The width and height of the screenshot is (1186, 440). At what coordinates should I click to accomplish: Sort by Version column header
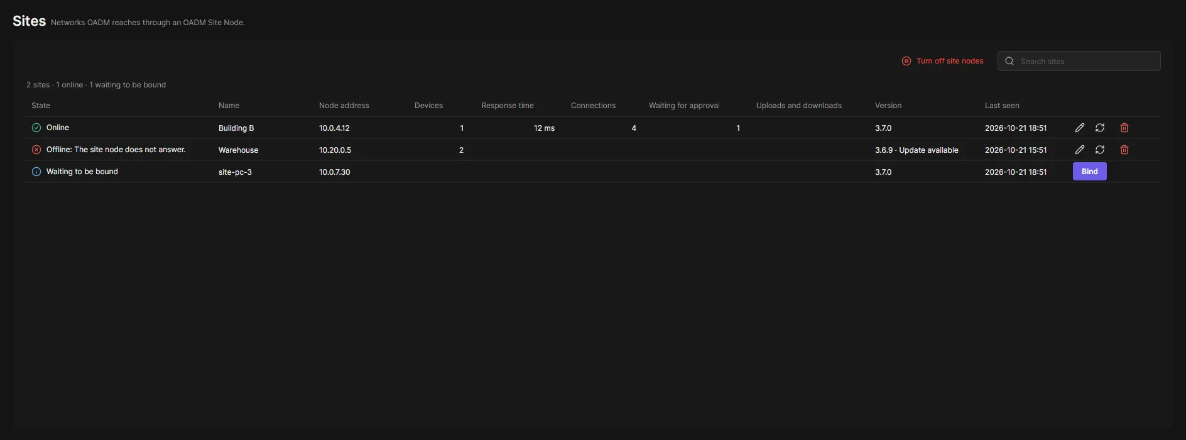[888, 106]
